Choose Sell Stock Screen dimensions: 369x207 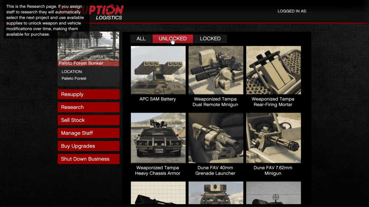tap(89, 120)
